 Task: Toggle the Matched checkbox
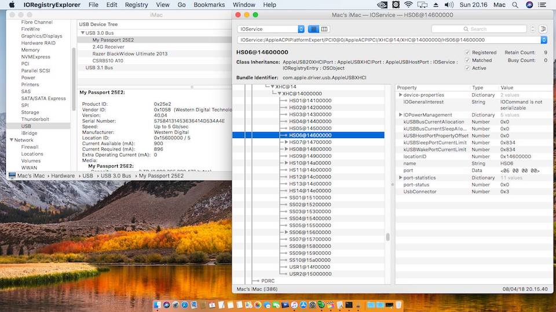click(467, 61)
